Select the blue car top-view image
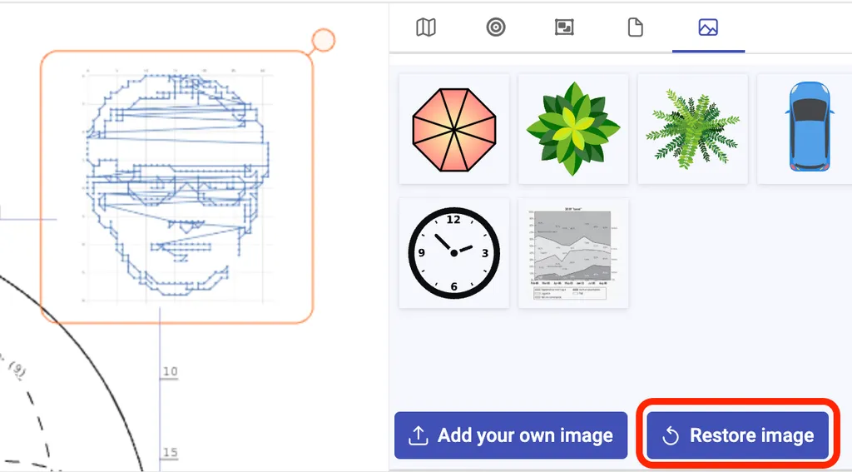The width and height of the screenshot is (852, 472). tap(809, 127)
